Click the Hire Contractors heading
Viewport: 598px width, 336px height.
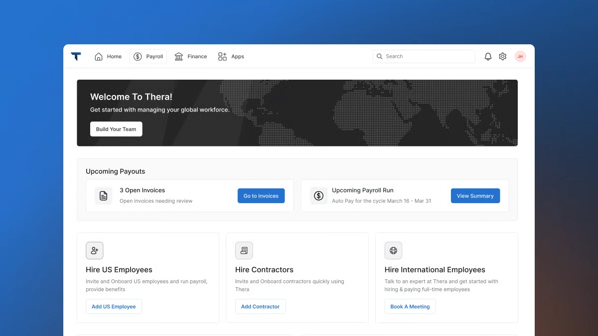click(x=264, y=270)
